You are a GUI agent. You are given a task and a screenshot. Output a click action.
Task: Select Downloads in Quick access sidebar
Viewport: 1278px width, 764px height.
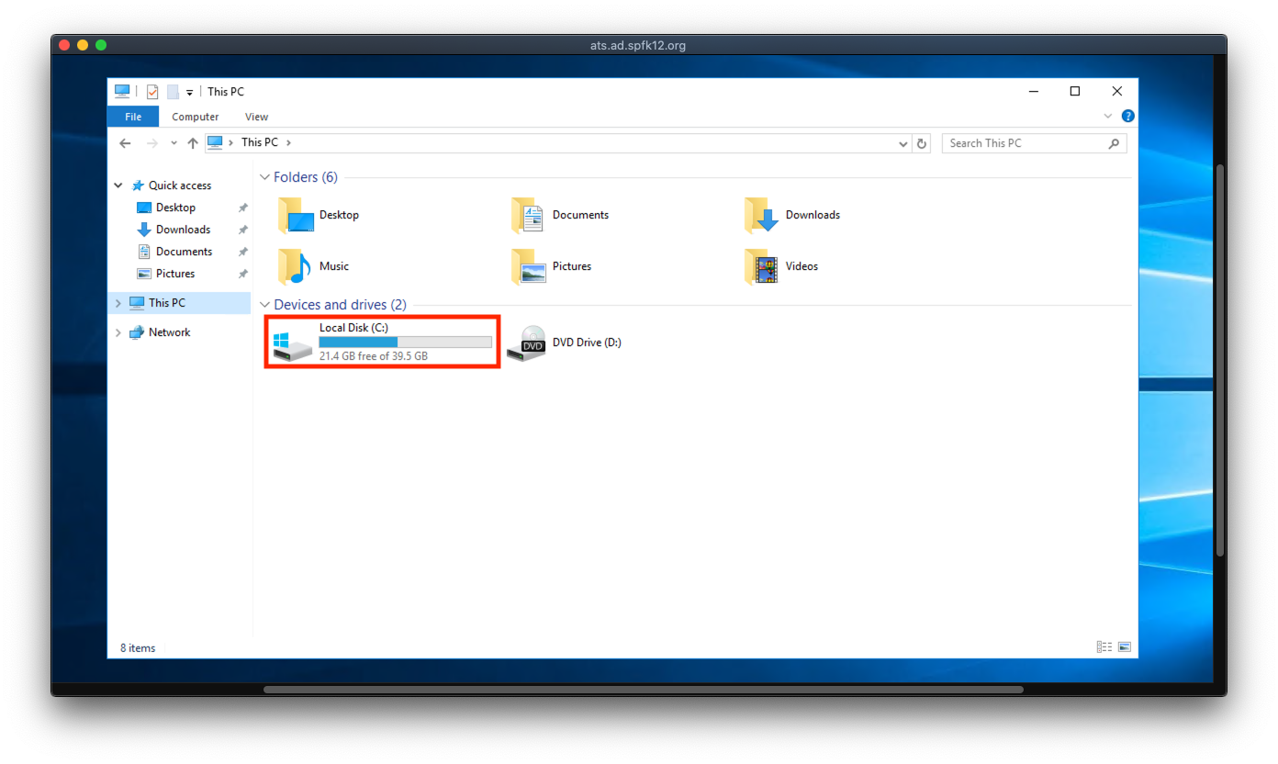(183, 230)
